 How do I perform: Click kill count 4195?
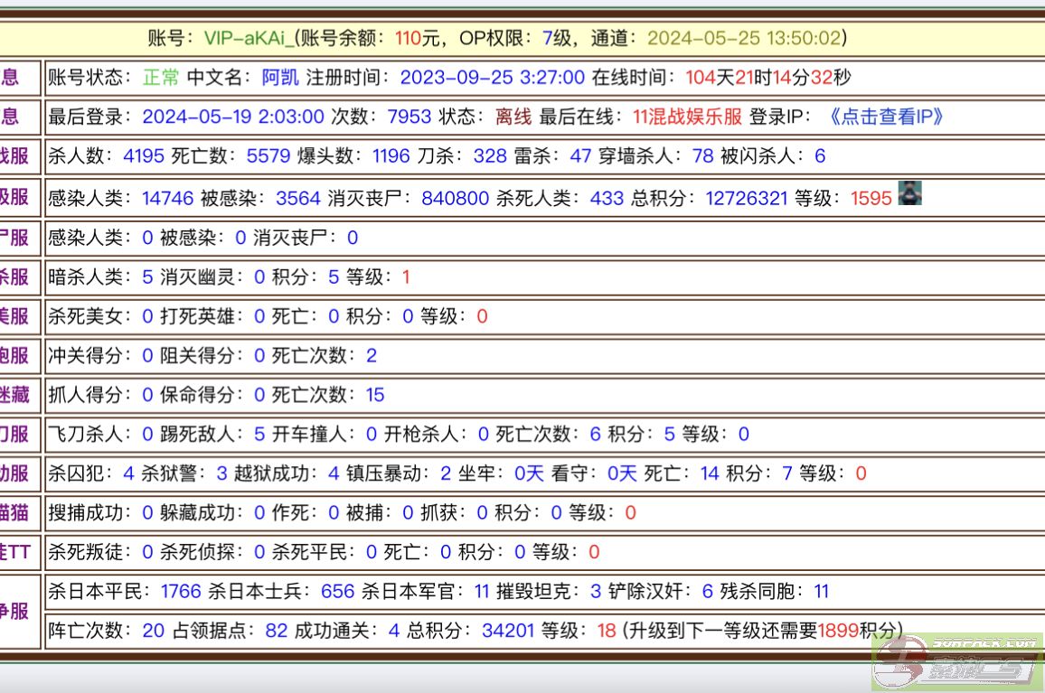[144, 156]
